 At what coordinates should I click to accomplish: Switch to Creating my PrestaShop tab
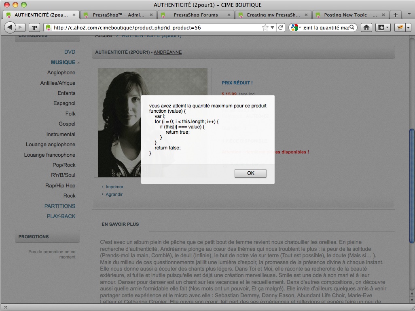273,15
